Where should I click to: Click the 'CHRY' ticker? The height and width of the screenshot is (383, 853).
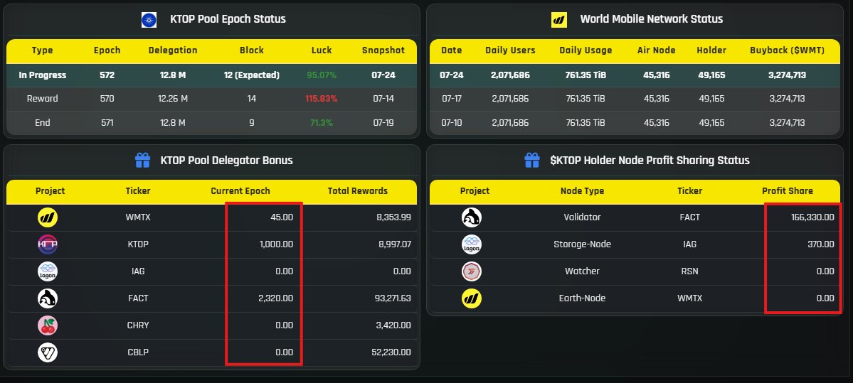(x=138, y=325)
